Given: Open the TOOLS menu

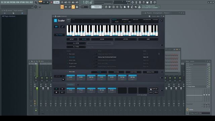Looking at the screenshot, I should [x=27, y=2].
